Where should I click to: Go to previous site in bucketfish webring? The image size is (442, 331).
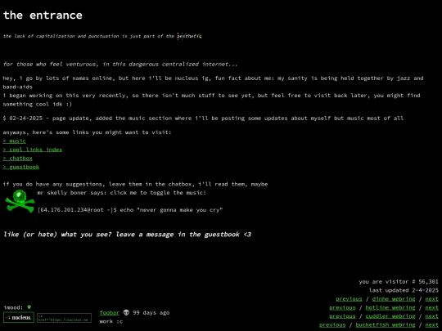click(x=332, y=324)
